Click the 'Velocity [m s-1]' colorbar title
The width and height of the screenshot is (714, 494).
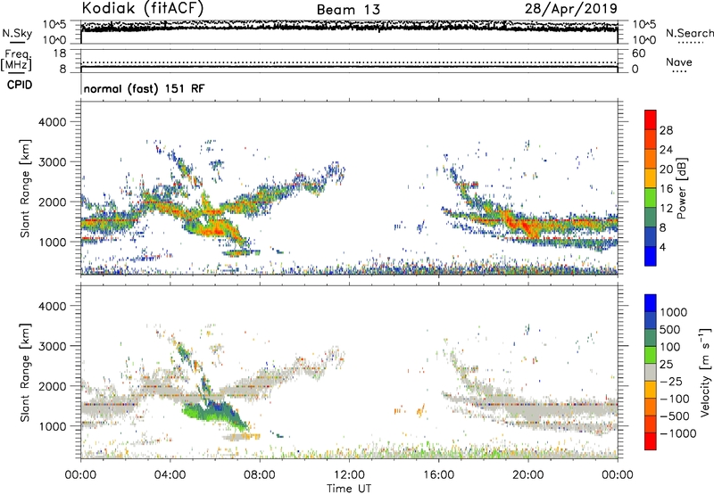coord(705,372)
